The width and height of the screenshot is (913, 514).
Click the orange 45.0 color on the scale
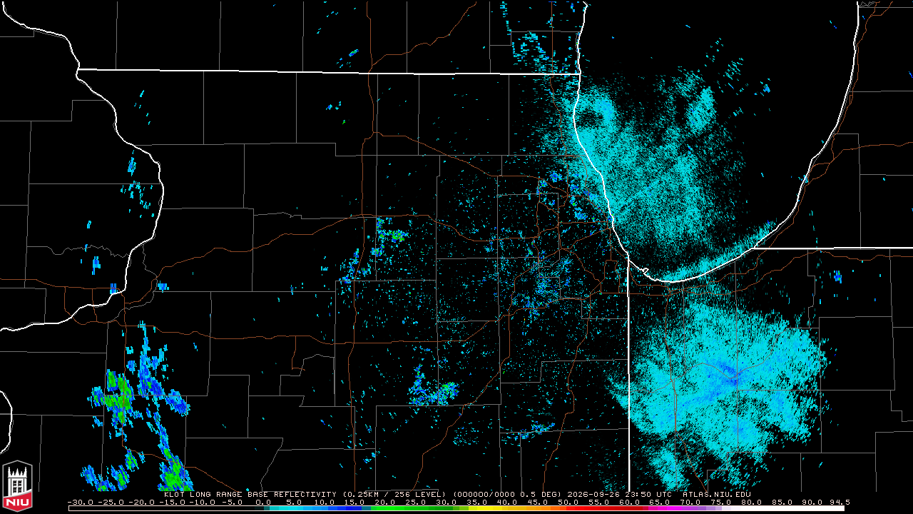[537, 508]
